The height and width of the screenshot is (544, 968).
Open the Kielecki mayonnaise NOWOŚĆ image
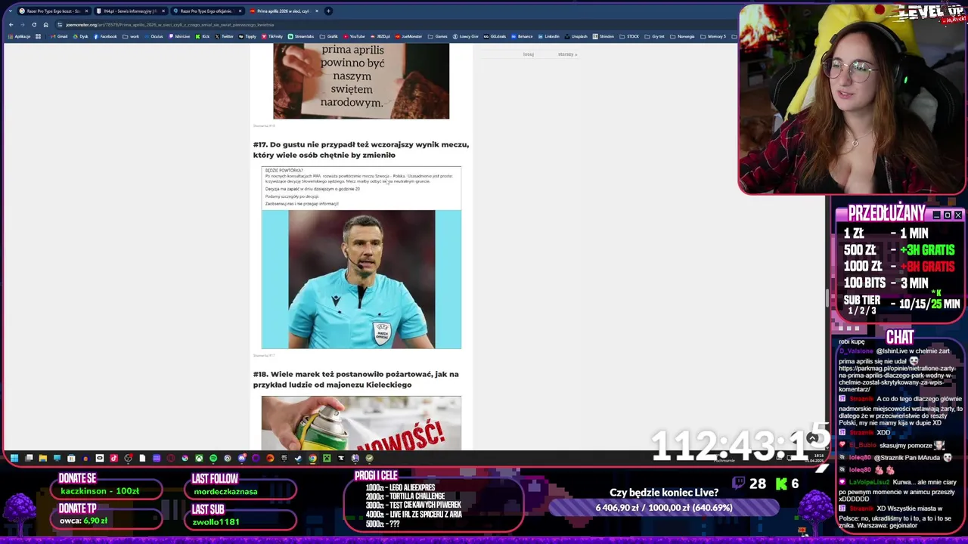point(361,423)
